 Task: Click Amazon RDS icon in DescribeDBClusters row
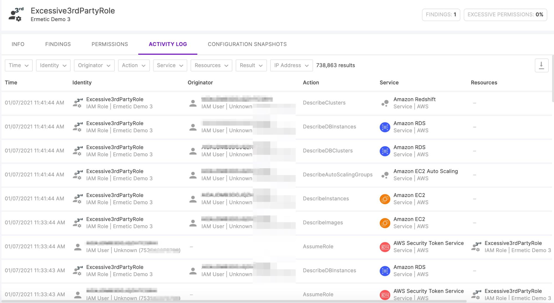385,151
